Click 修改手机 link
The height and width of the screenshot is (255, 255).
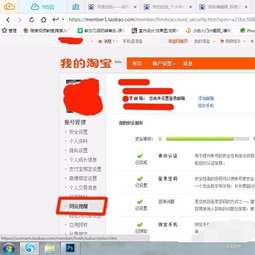pyautogui.click(x=206, y=106)
